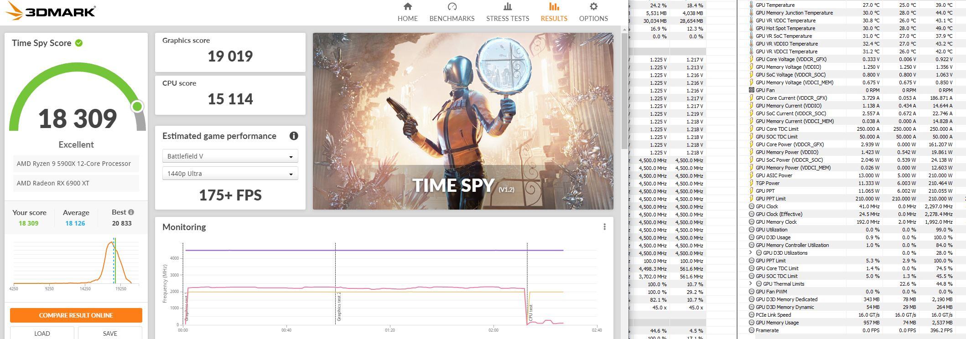Select the GPU Memory Controller Utilization row
Screen dimensions: 966x339
click(x=851, y=245)
